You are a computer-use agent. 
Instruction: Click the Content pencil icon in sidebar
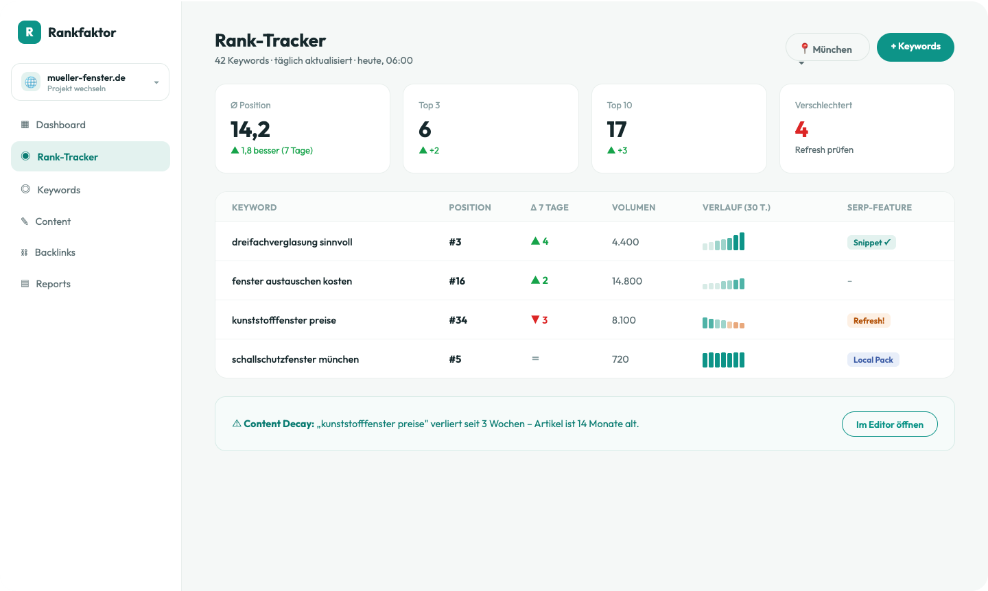[x=25, y=221]
